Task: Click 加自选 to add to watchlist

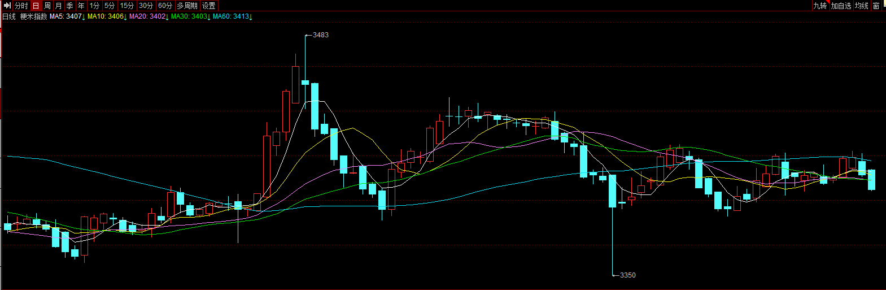Action: (x=841, y=6)
